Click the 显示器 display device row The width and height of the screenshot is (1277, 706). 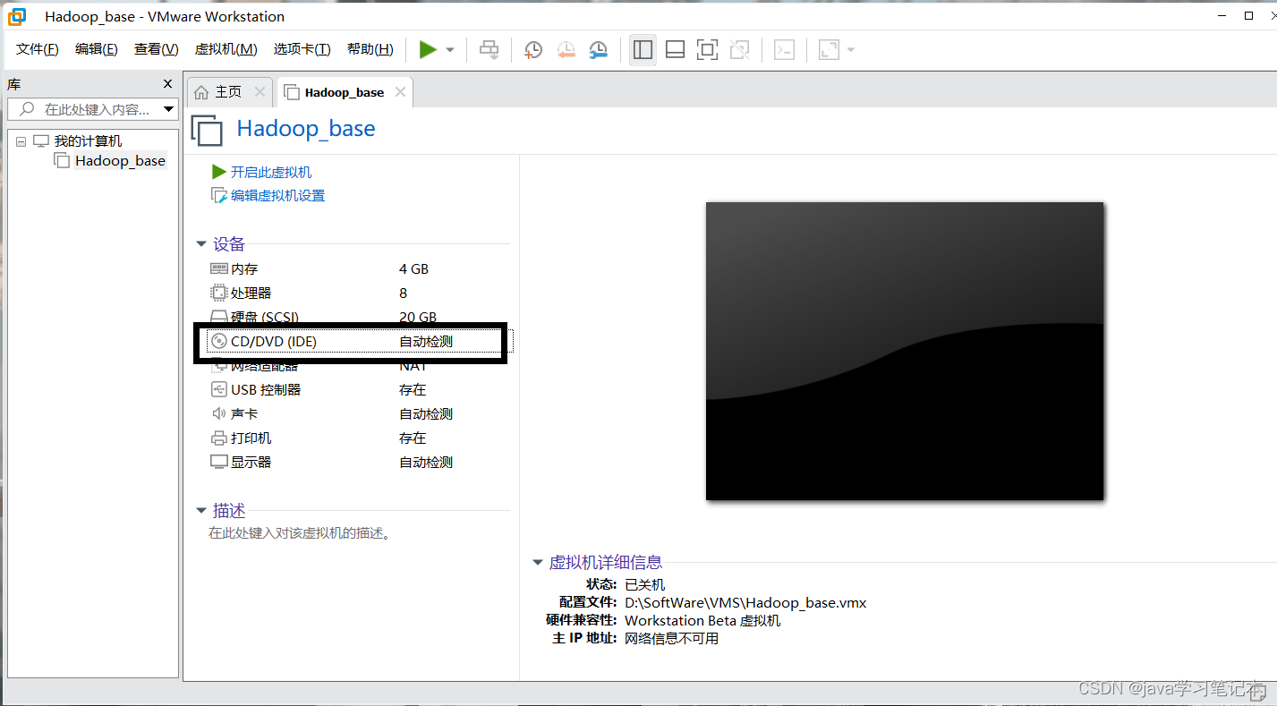point(358,463)
